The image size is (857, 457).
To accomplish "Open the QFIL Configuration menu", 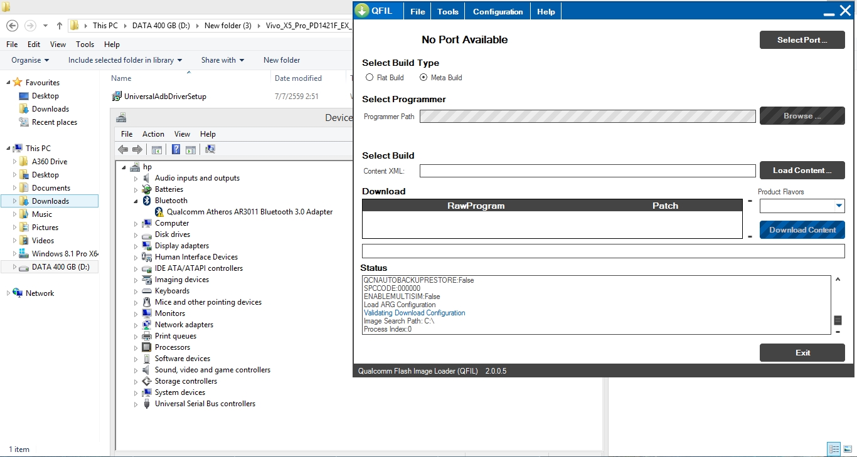I will click(498, 11).
